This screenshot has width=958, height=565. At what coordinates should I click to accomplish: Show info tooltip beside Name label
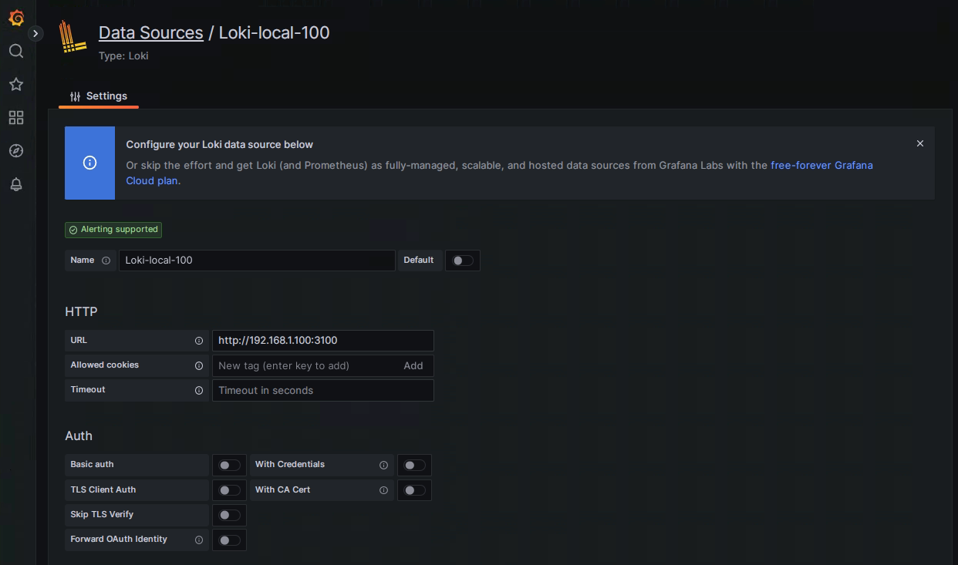coord(106,261)
